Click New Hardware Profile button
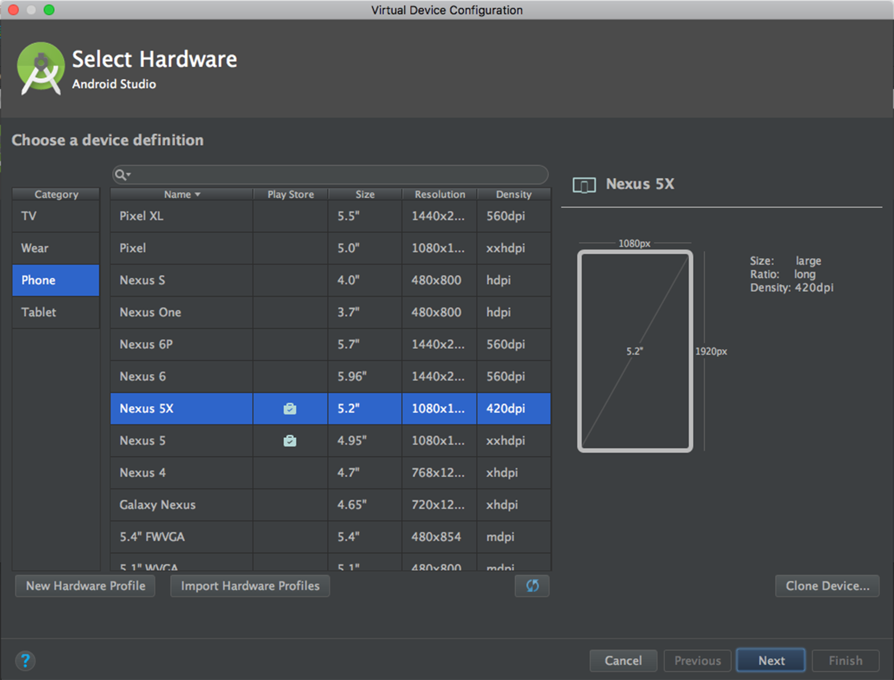Screen dimensions: 894x680 click(86, 586)
